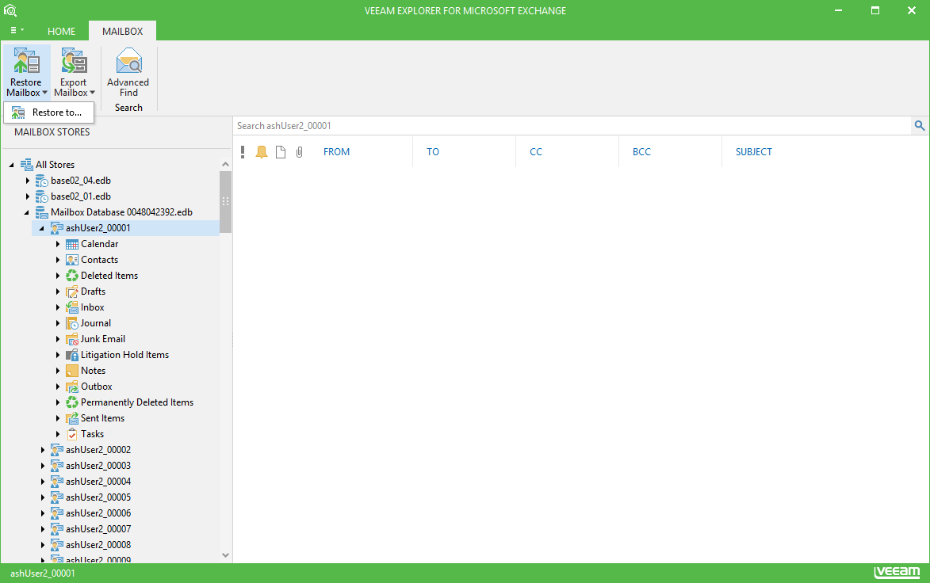930x583 pixels.
Task: Click the Deleted Items recycle icon
Action: click(72, 276)
